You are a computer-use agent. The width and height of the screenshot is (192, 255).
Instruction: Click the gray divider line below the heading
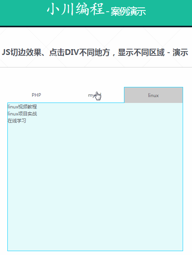pos(96,67)
